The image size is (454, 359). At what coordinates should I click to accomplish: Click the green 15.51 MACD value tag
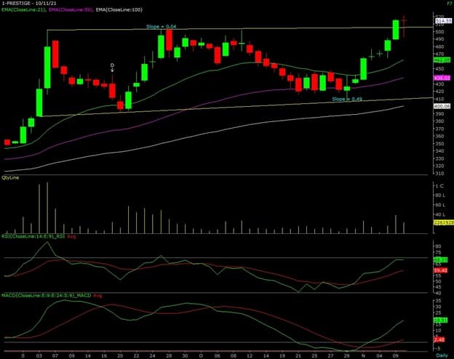(418, 319)
